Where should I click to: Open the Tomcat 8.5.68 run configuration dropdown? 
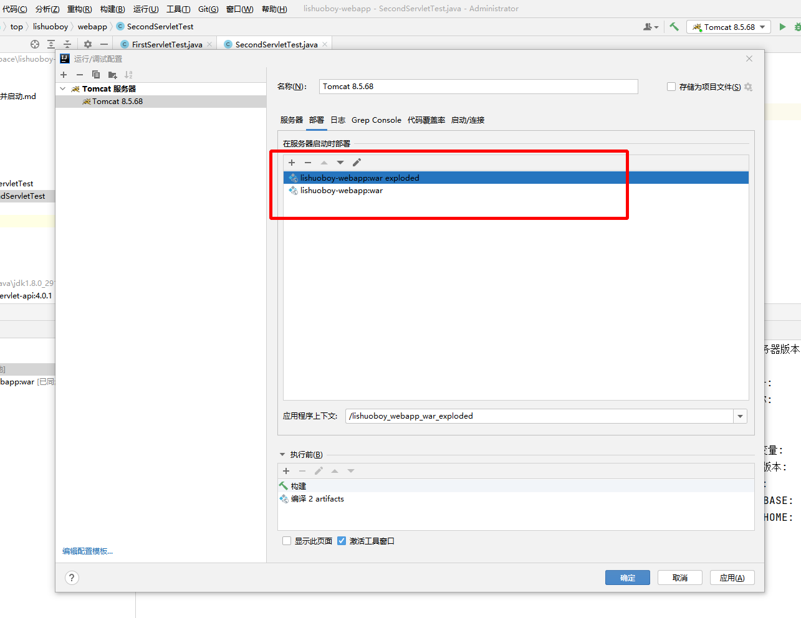(x=729, y=27)
